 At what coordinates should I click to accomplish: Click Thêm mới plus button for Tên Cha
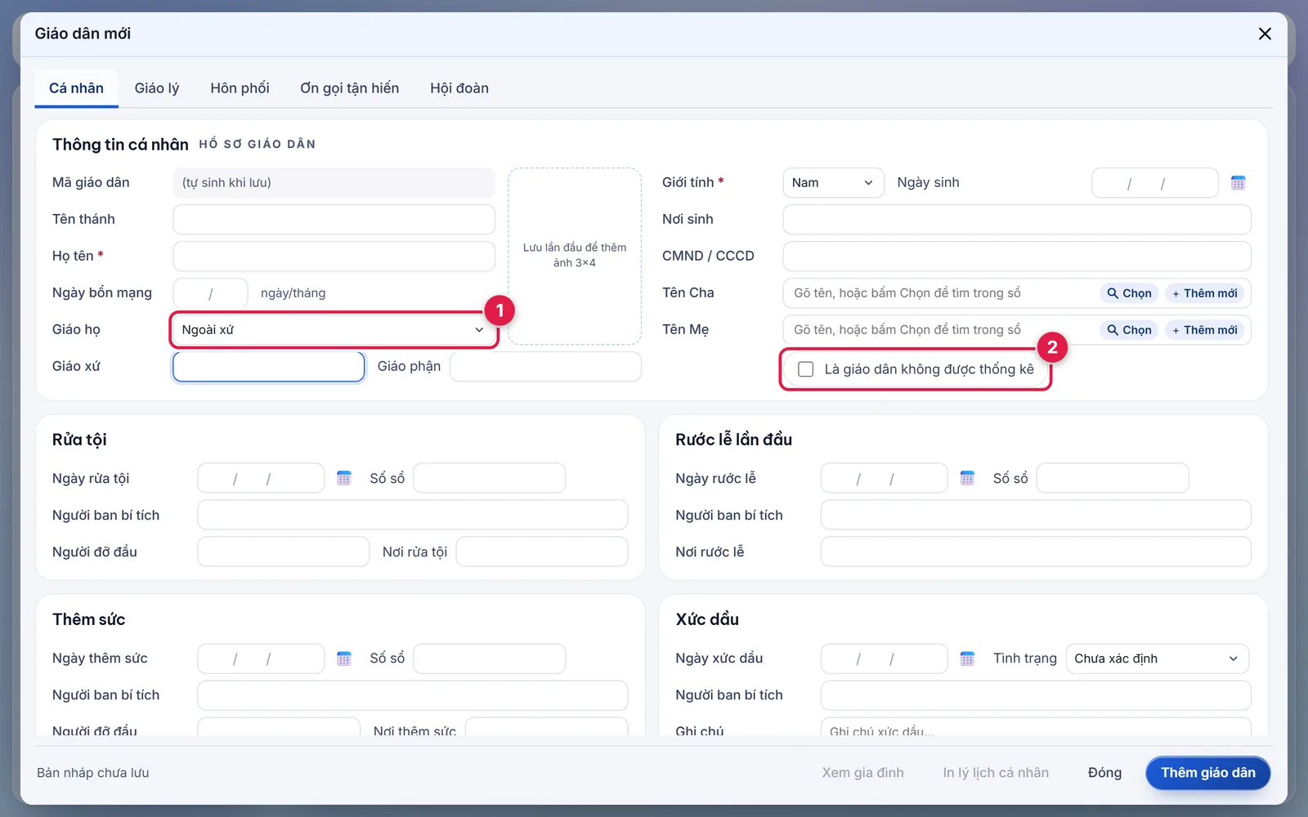1205,293
